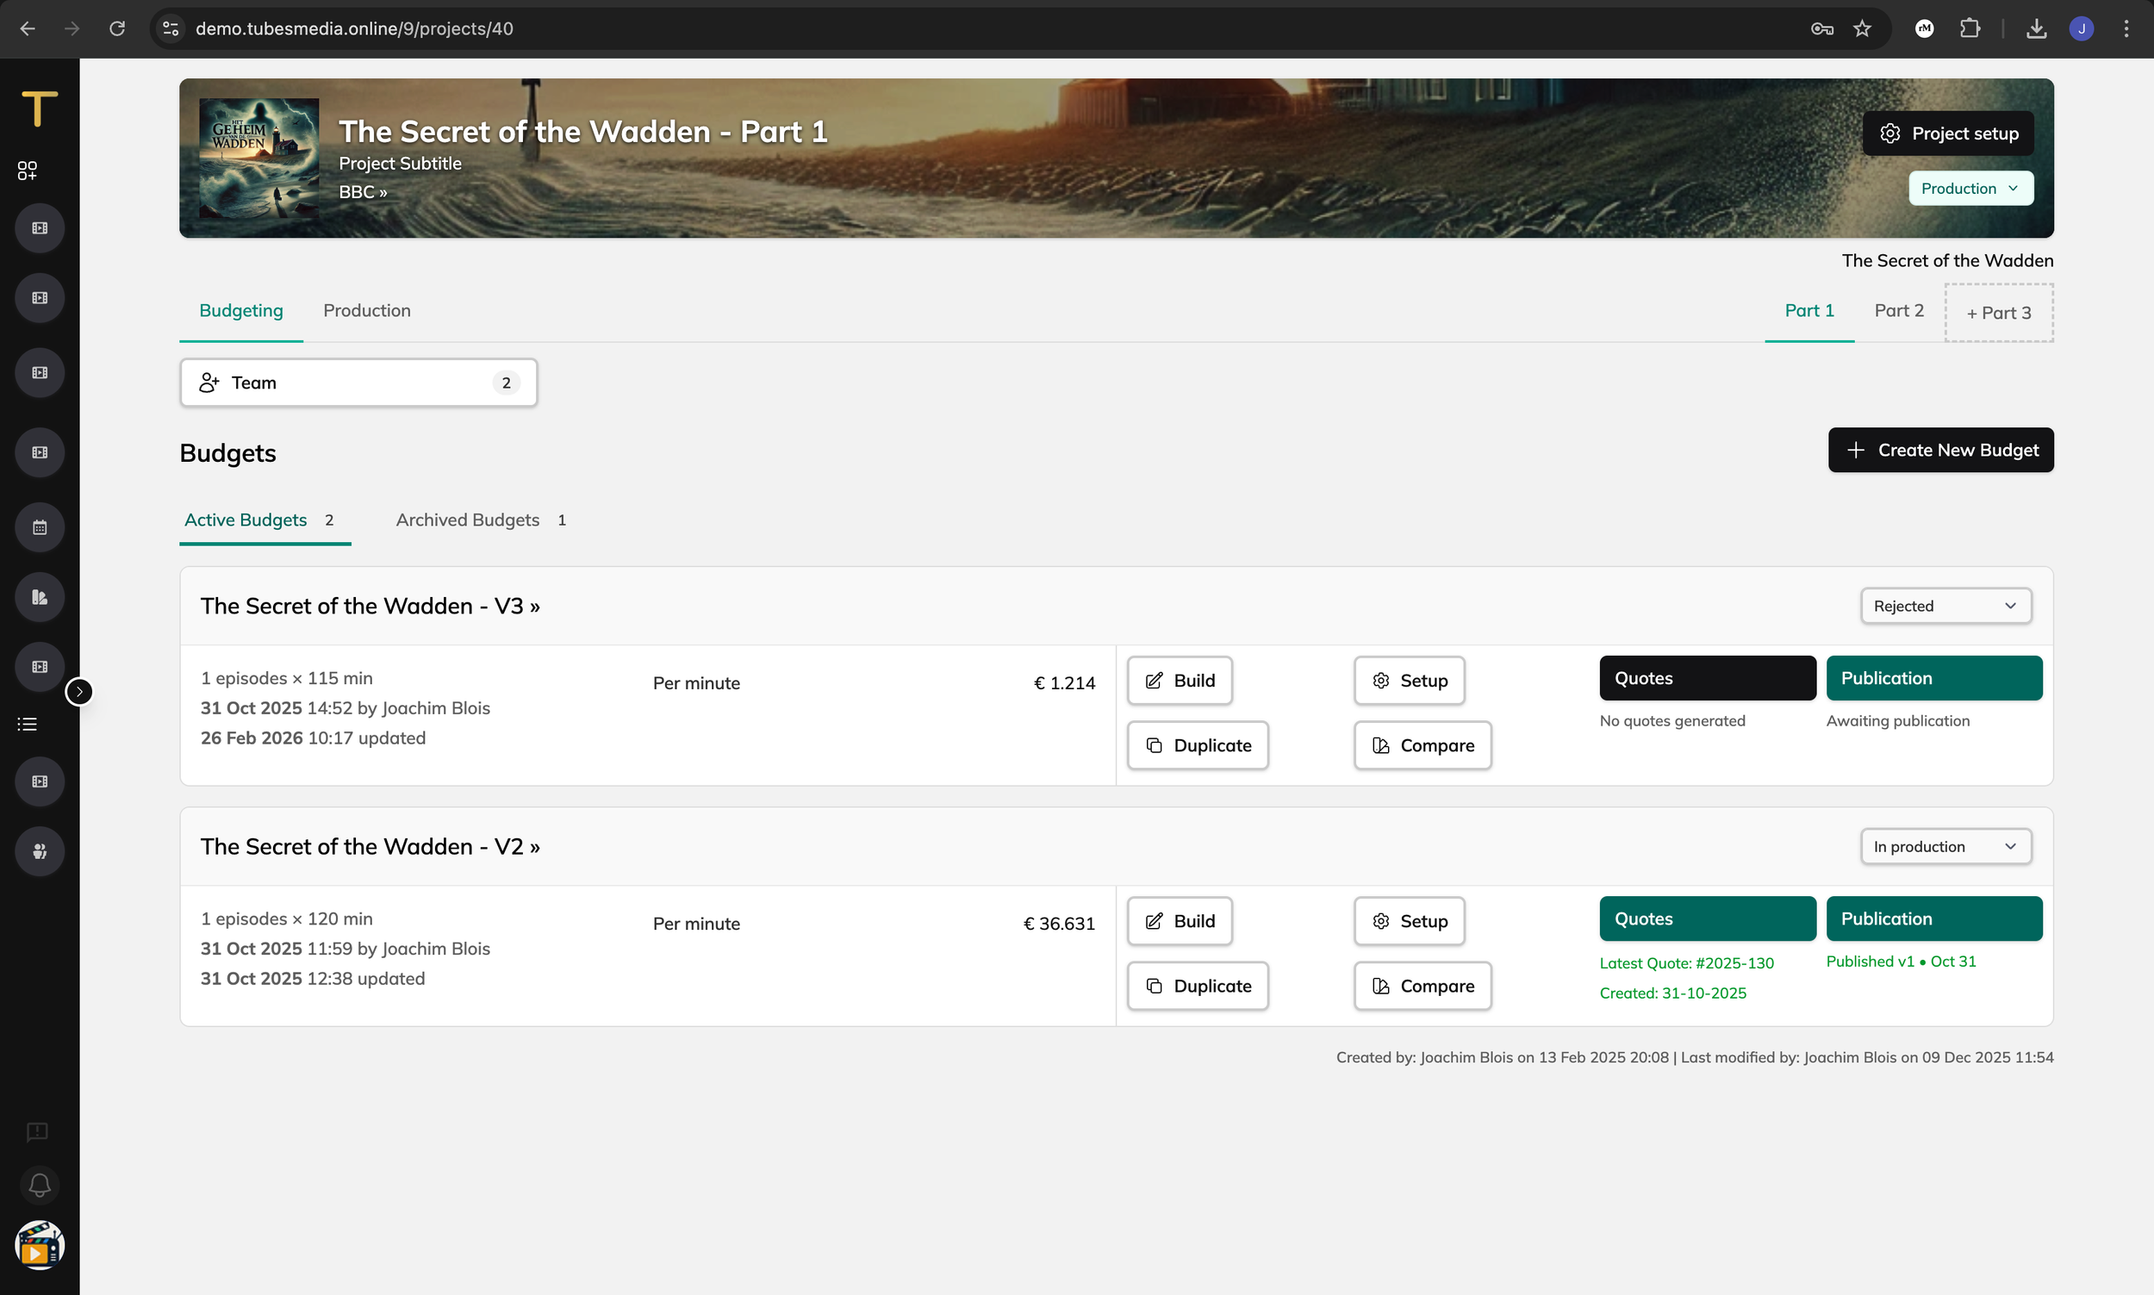2154x1295 pixels.
Task: Expand the sidebar with the arrow toggle
Action: pyautogui.click(x=79, y=691)
